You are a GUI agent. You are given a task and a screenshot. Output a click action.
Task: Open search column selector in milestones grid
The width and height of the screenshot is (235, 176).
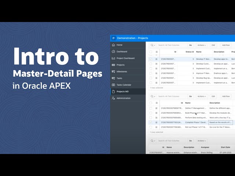[153, 96]
